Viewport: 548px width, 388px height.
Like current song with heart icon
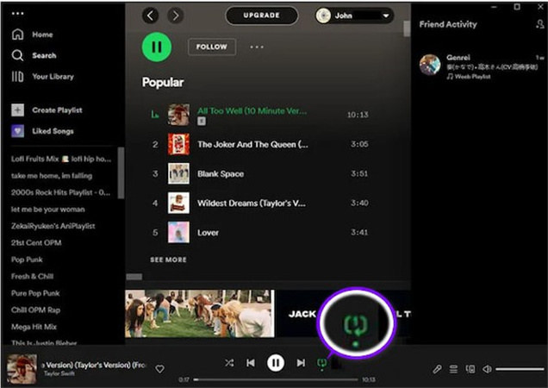tap(159, 369)
